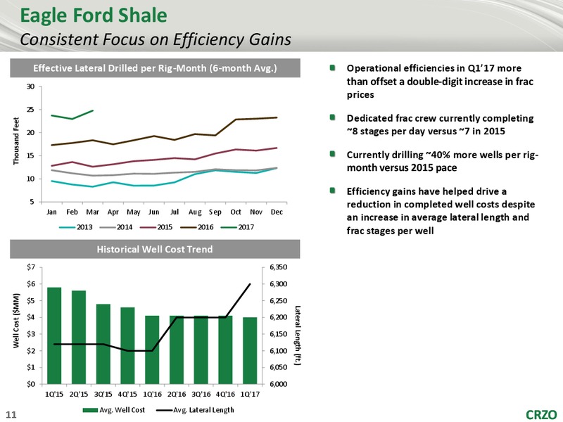Click the 2016 legend entry

[196, 227]
